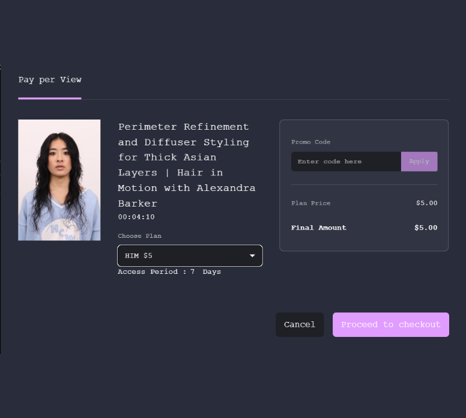This screenshot has width=466, height=418.
Task: Open the HIM $5 plan dropdown
Action: click(183, 256)
